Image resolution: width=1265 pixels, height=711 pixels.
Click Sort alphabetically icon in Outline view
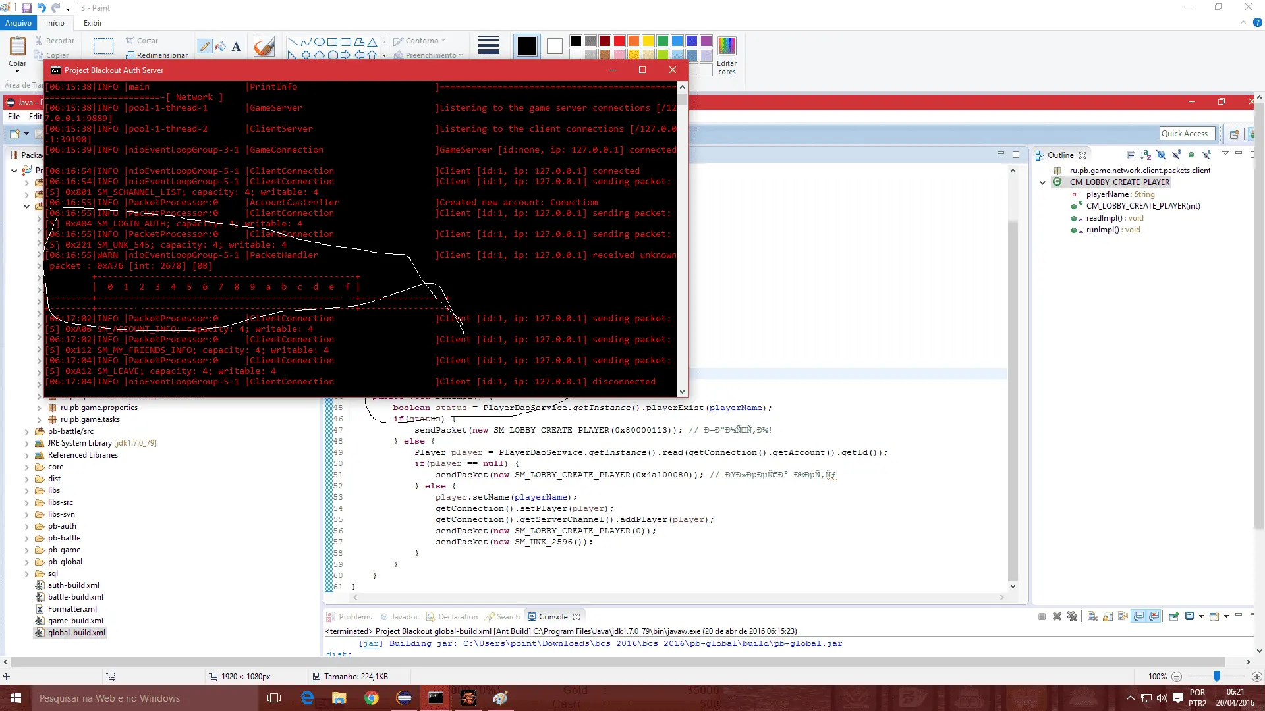click(x=1146, y=155)
